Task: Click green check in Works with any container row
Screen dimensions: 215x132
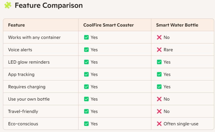Action: (86, 37)
